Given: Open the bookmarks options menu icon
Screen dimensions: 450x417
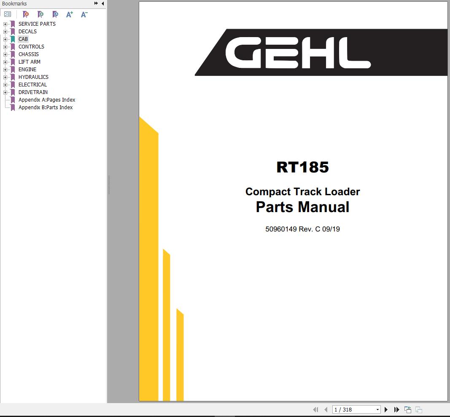Looking at the screenshot, I should coord(8,14).
